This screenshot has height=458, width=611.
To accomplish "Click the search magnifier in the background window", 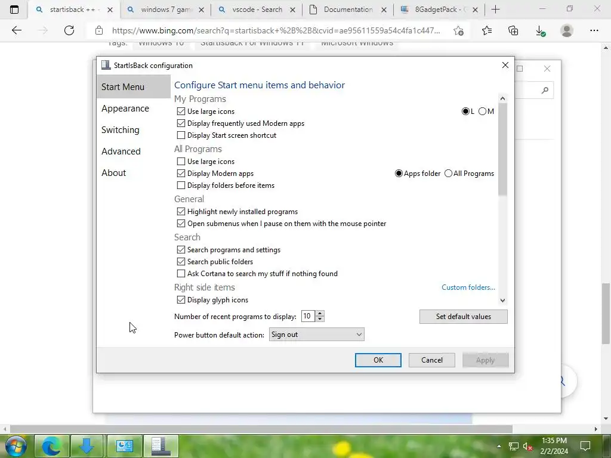I will pyautogui.click(x=545, y=91).
